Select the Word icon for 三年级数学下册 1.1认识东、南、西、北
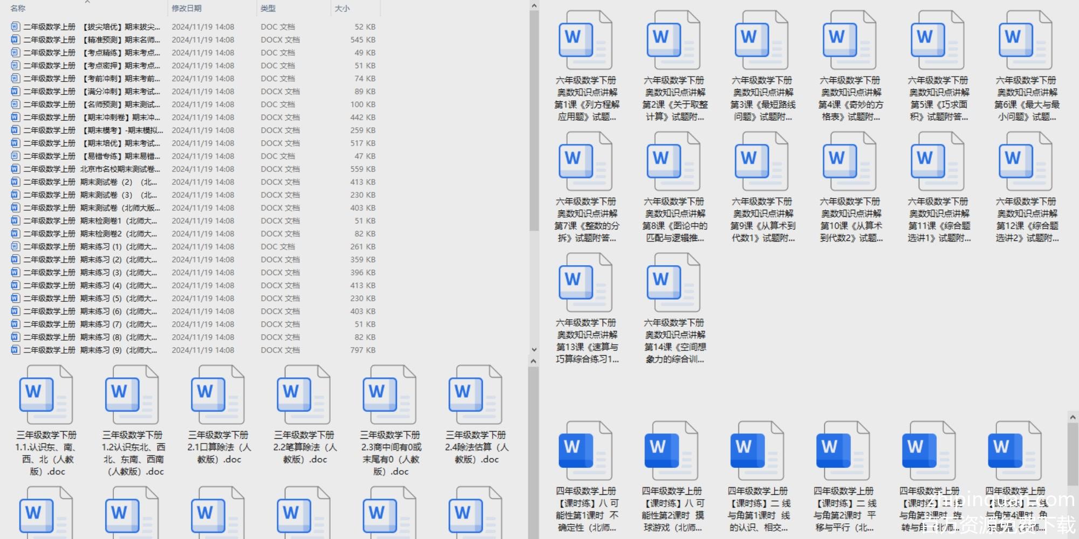This screenshot has height=539, width=1079. click(46, 395)
